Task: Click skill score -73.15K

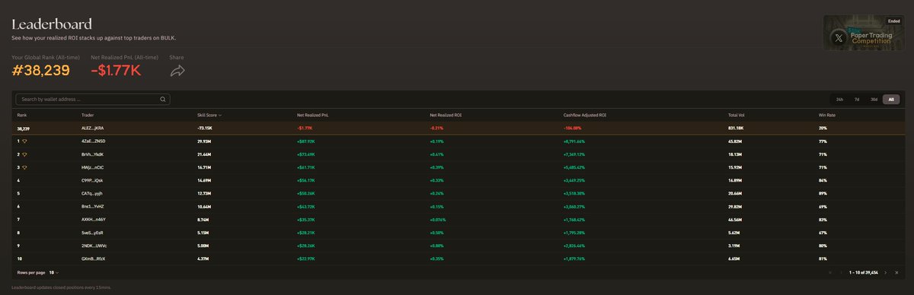Action: 205,128
